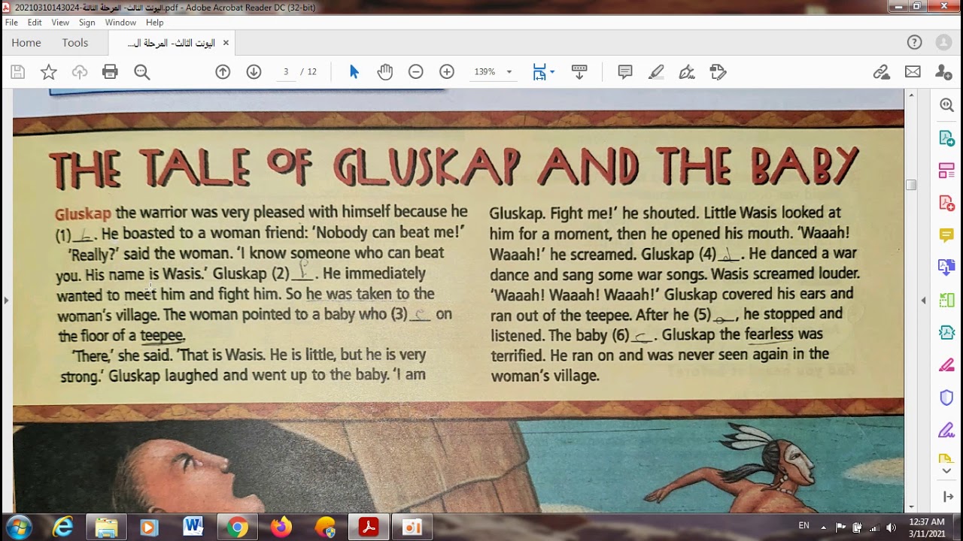This screenshot has width=963, height=541.
Task: Go to the next page with the down arrow
Action: point(254,72)
